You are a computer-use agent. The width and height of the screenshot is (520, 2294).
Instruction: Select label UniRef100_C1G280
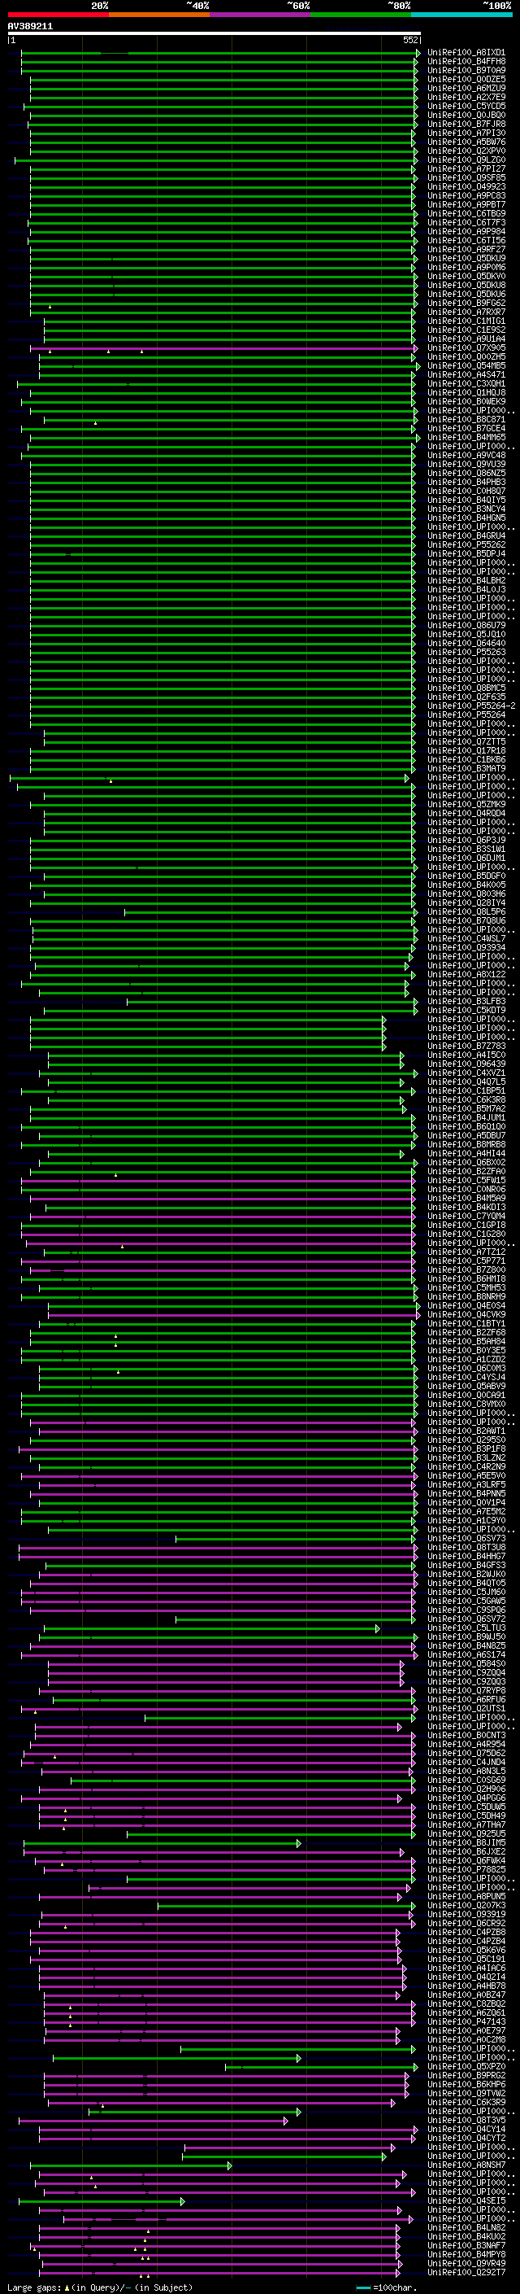pyautogui.click(x=466, y=1234)
